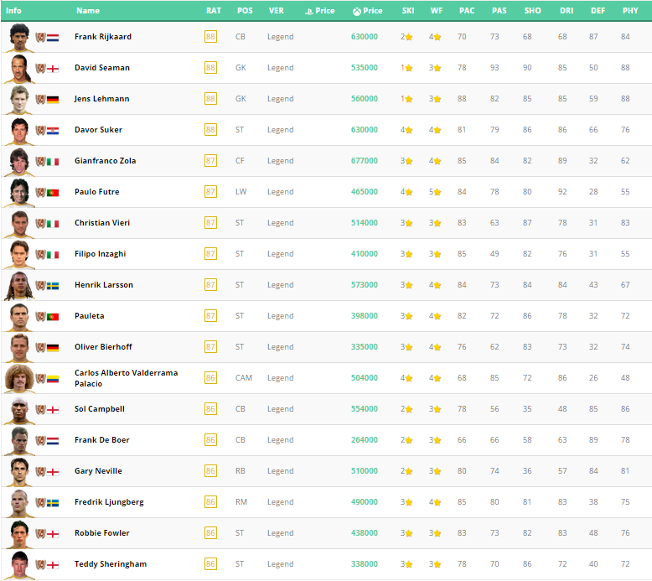The image size is (652, 581).
Task: Click Robbie Fowler's skill moves star
Action: [409, 533]
